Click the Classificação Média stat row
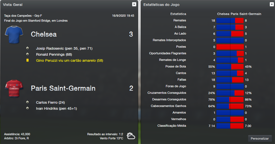 [x=230, y=126]
